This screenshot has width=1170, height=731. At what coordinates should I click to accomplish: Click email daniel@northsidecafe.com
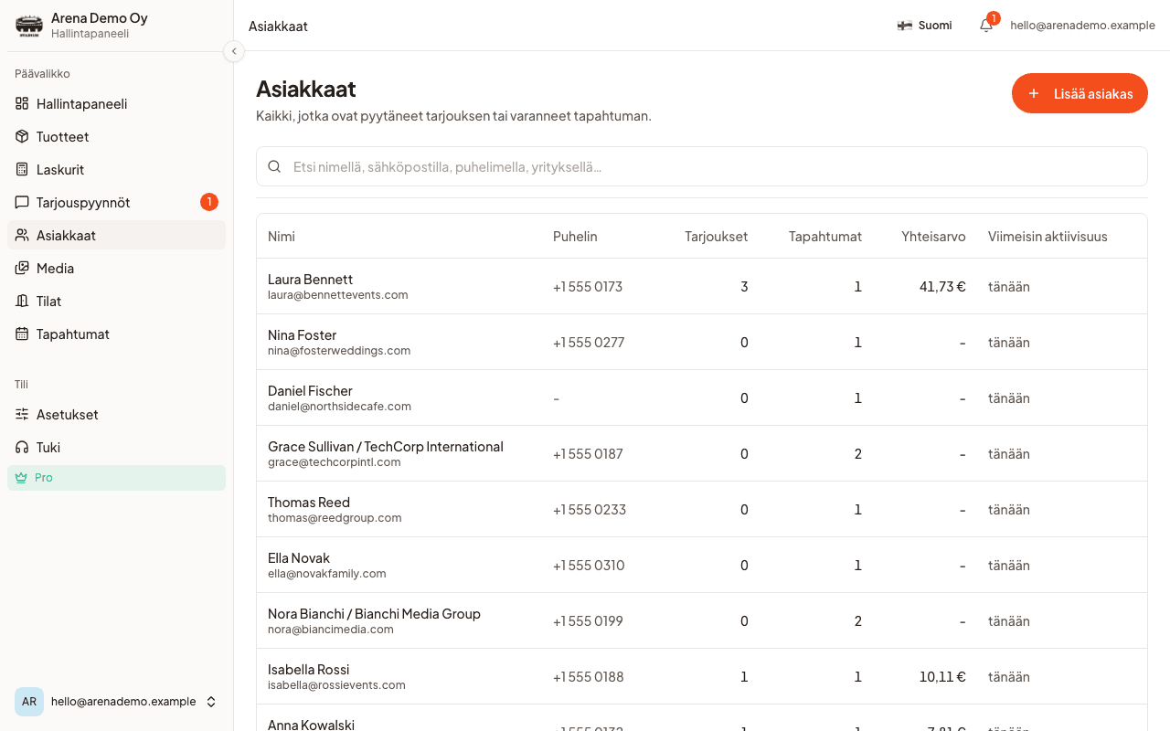click(x=339, y=407)
